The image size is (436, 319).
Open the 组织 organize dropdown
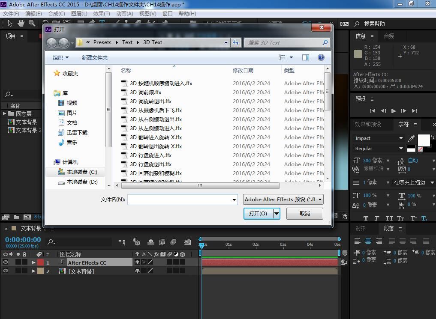60,57
